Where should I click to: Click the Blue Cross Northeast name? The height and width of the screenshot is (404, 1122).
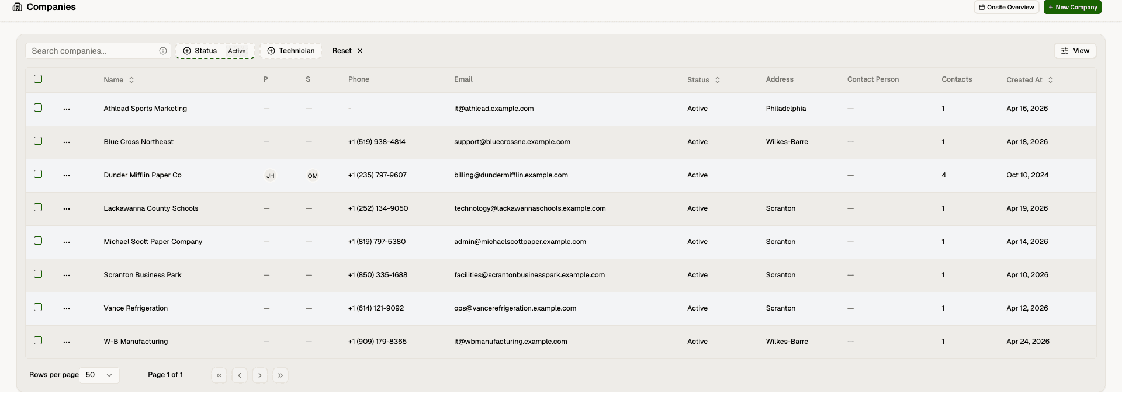pyautogui.click(x=138, y=142)
